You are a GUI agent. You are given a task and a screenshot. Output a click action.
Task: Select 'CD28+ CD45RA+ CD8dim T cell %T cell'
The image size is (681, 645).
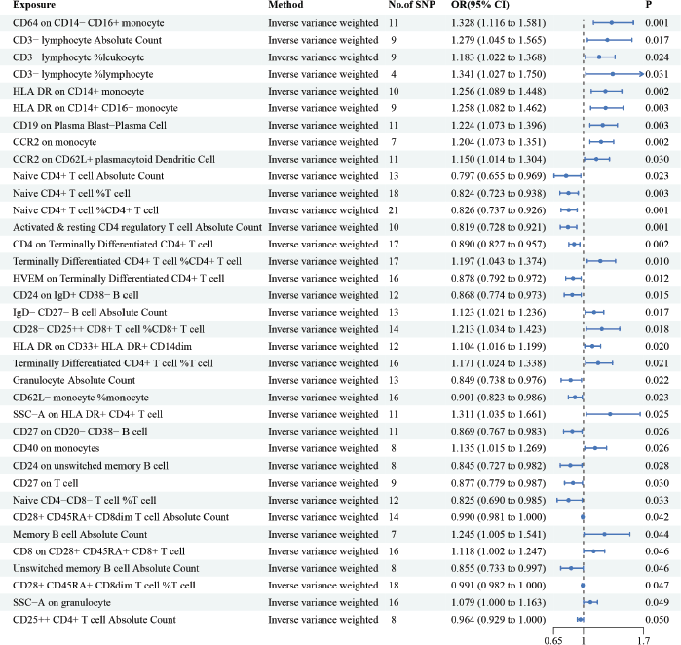pyautogui.click(x=104, y=586)
